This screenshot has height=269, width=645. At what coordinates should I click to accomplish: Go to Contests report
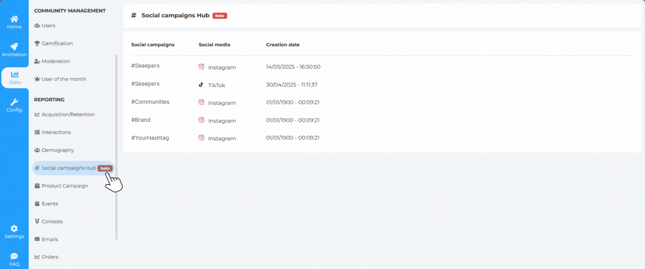(52, 222)
